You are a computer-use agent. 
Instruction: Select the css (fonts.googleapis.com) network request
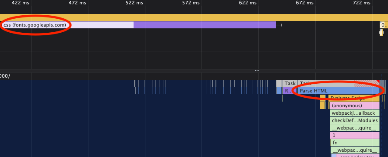(138, 25)
